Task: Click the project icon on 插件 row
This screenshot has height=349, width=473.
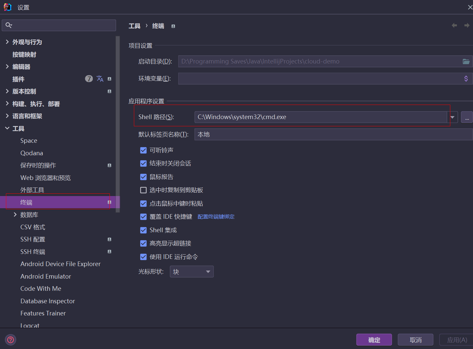Action: (x=110, y=79)
